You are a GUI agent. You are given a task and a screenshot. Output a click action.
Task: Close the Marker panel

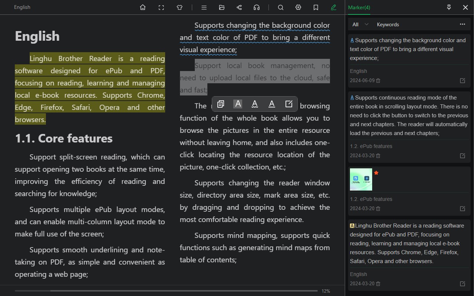(465, 7)
